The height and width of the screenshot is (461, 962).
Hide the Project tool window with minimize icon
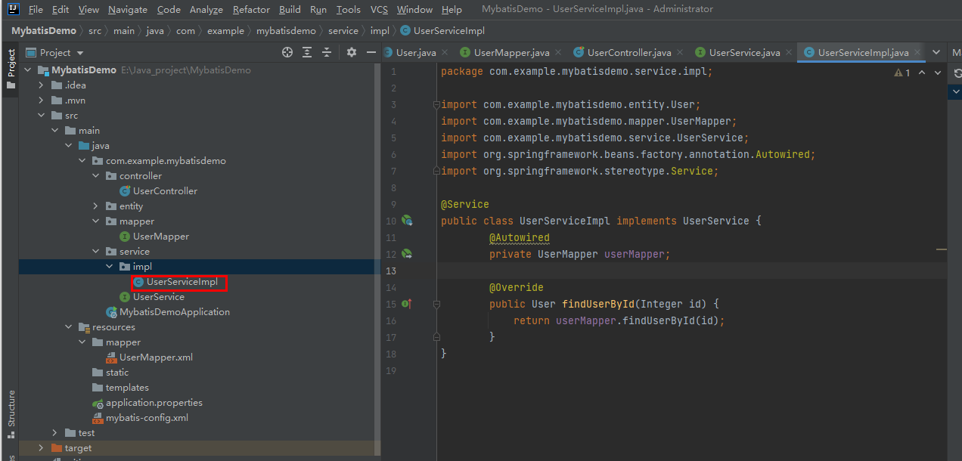click(x=371, y=52)
